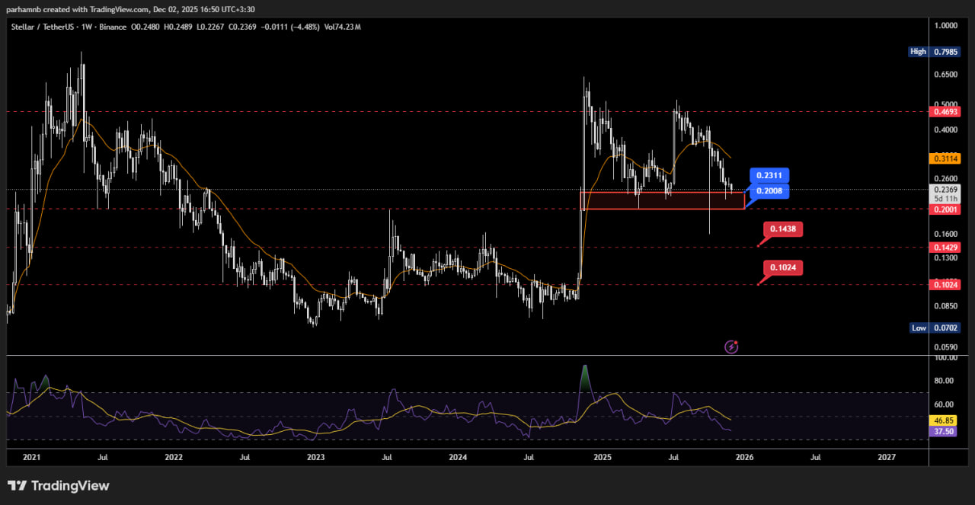Click the TradingView logo
975x505 pixels.
pyautogui.click(x=59, y=486)
